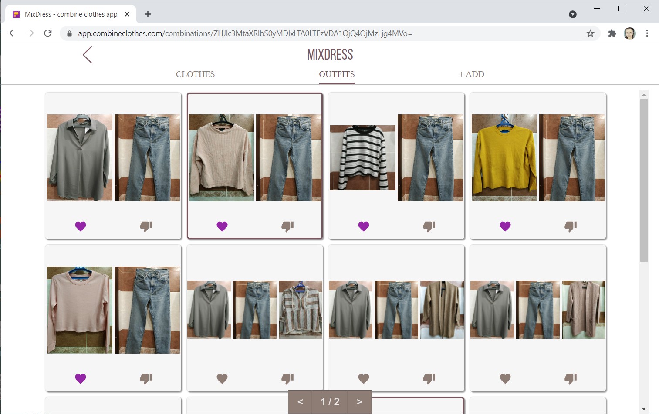
Task: Open the + ADD section
Action: (x=471, y=74)
